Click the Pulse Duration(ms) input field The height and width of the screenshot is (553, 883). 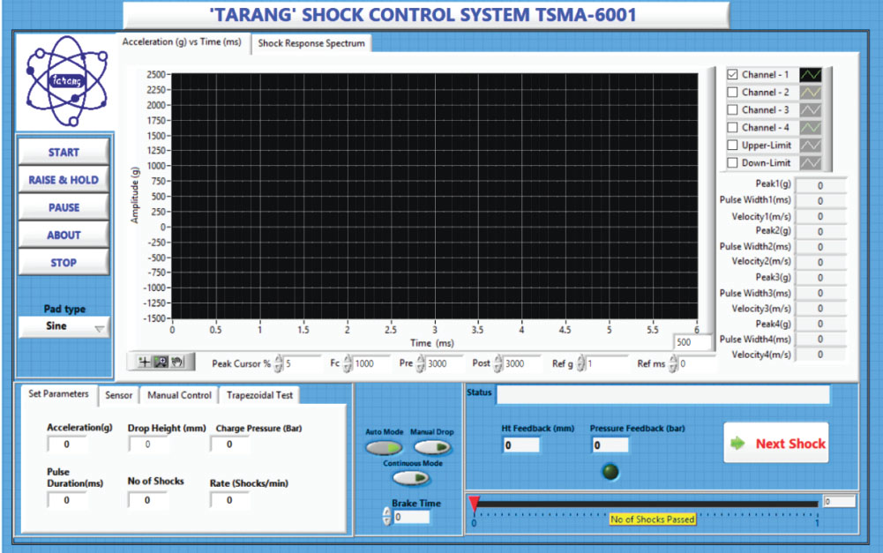click(67, 500)
